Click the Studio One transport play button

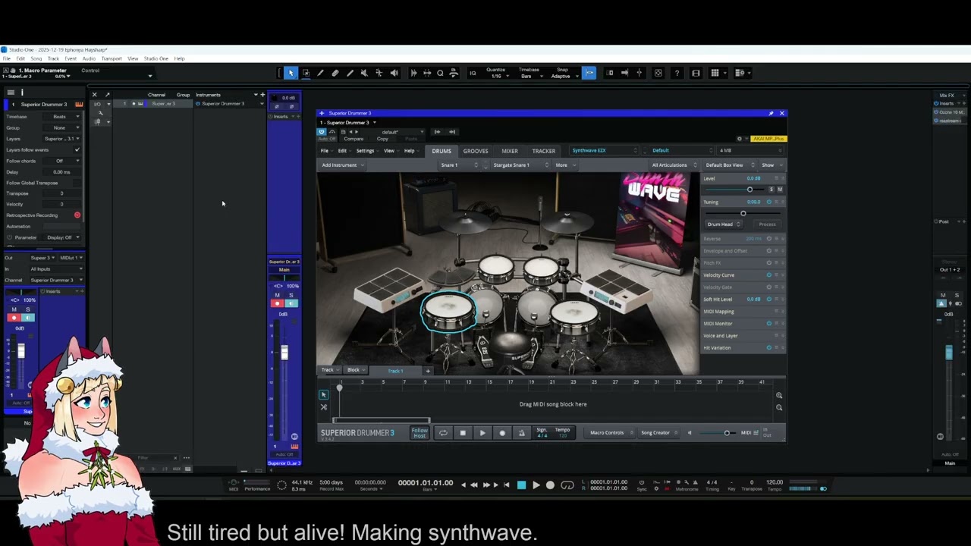[x=536, y=485]
